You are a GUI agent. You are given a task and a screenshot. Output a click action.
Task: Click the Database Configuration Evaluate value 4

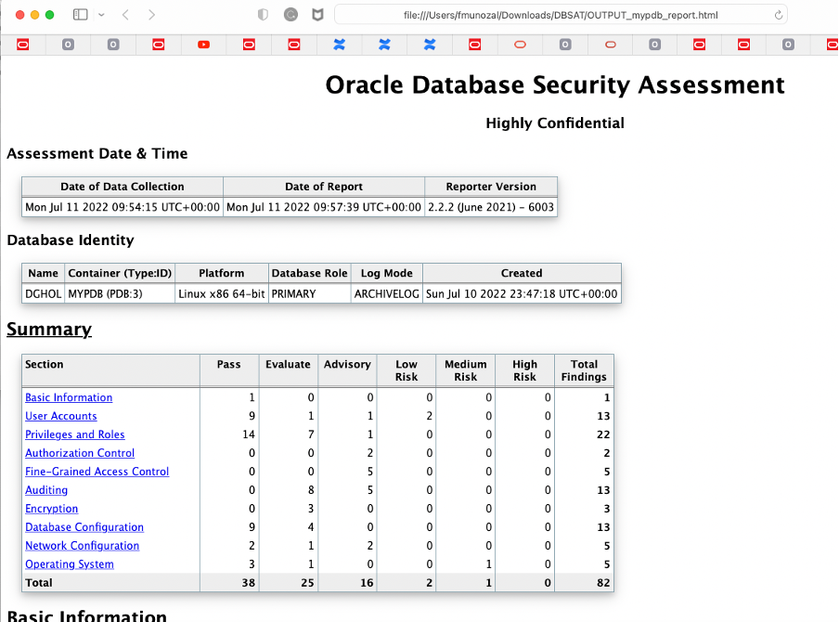pyautogui.click(x=311, y=527)
